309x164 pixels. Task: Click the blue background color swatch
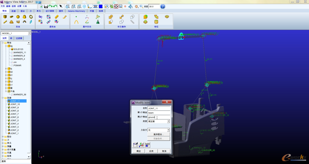click(101, 7)
